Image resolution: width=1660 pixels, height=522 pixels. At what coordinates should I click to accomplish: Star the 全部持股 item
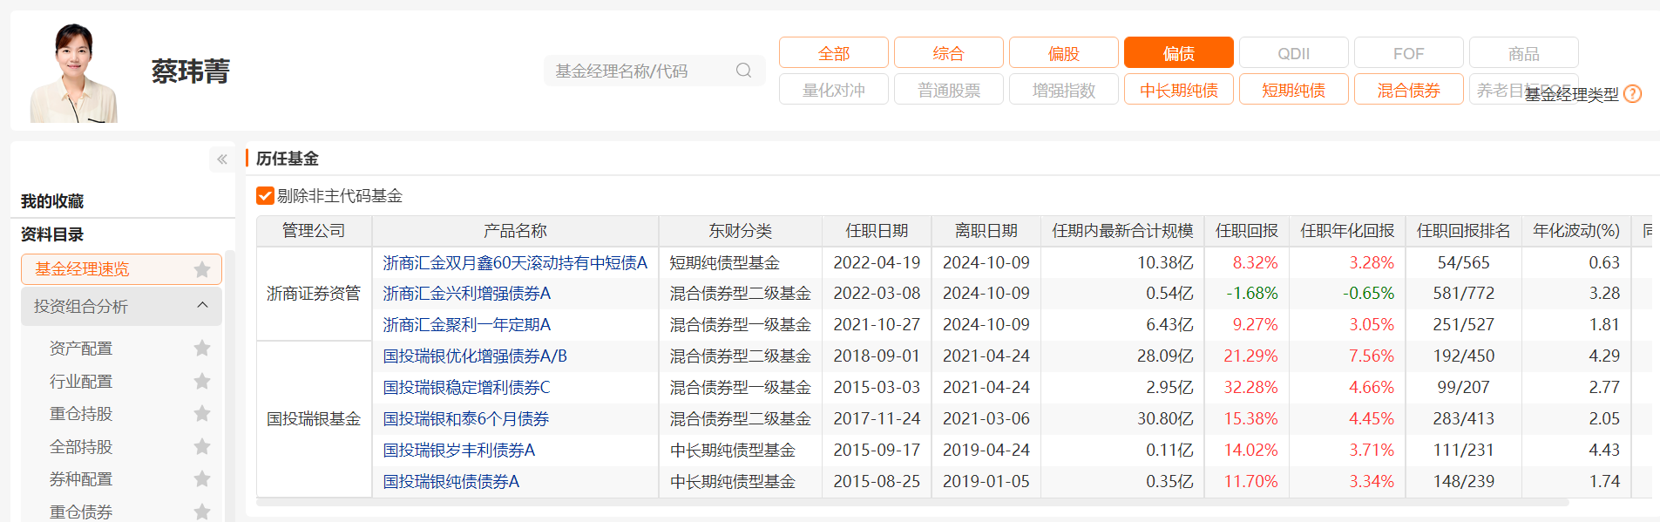[x=202, y=446]
